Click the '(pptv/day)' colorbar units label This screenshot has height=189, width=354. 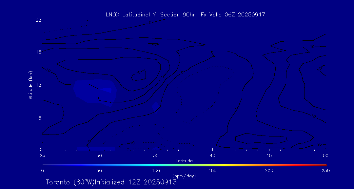(184, 176)
